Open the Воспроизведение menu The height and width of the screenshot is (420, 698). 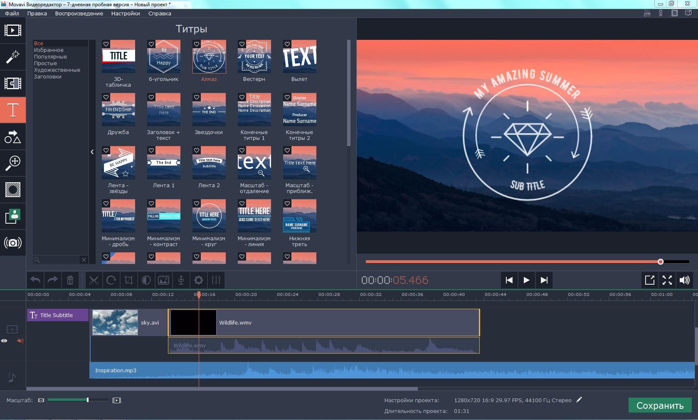coord(79,13)
